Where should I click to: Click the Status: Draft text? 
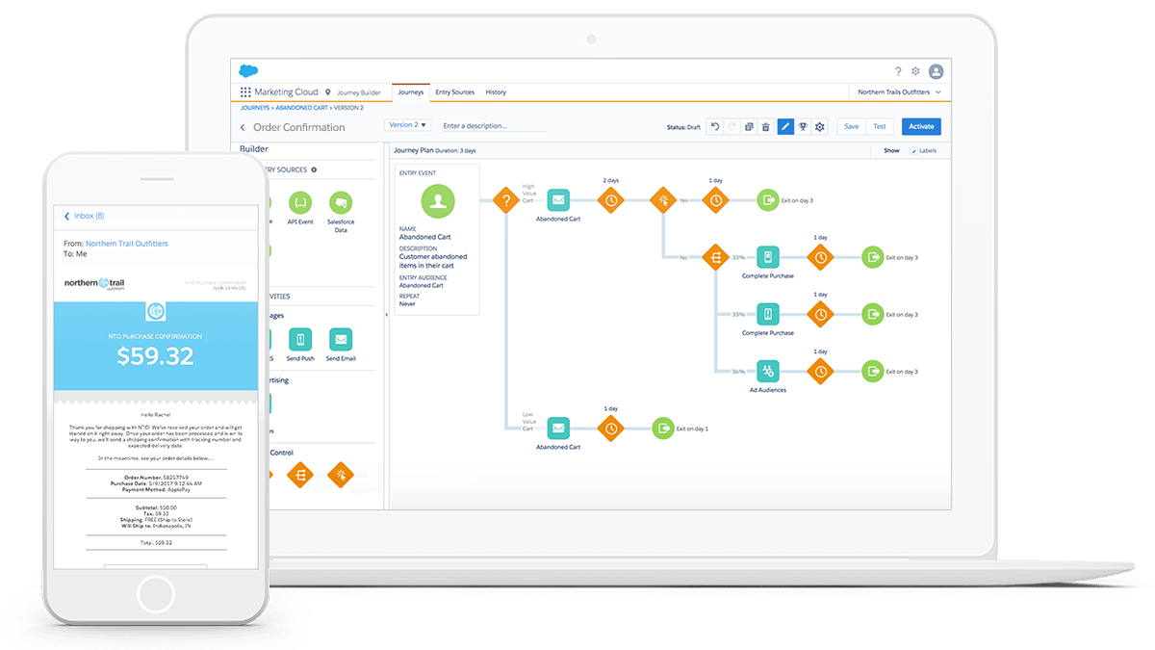point(683,127)
